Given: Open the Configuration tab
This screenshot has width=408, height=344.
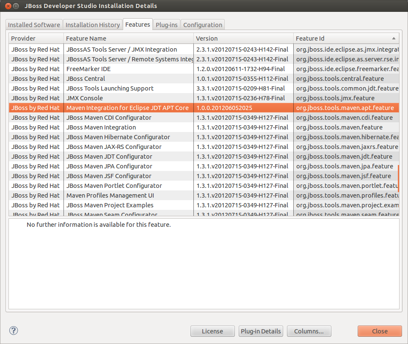Looking at the screenshot, I should (x=203, y=25).
